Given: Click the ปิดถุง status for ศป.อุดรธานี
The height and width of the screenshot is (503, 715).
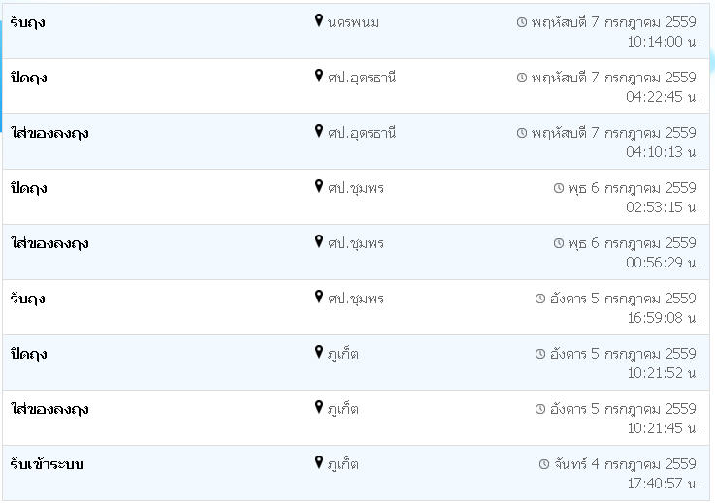Looking at the screenshot, I should click(28, 78).
